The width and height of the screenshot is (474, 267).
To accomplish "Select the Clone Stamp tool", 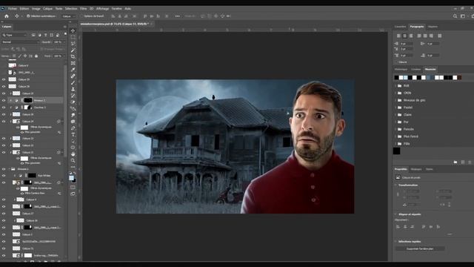I will [x=73, y=89].
